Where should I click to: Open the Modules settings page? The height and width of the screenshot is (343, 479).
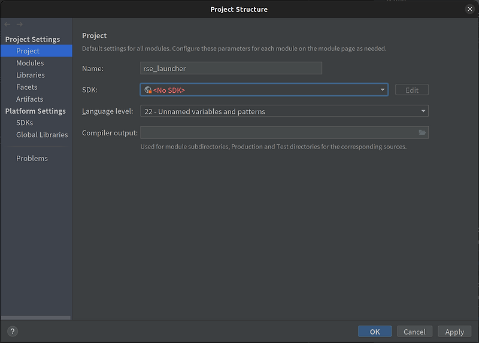pyautogui.click(x=30, y=63)
